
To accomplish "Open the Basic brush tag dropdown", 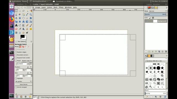I will [156, 90].
